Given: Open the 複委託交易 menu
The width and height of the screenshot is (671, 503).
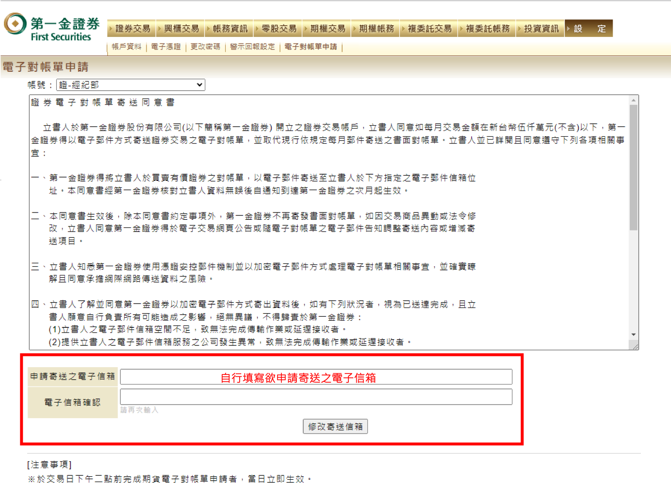Looking at the screenshot, I should [429, 29].
